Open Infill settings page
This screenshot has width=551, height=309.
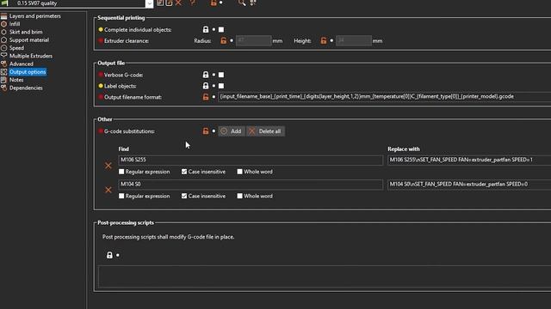tap(15, 24)
